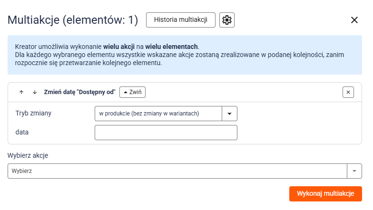The width and height of the screenshot is (373, 210).
Task: Open the "Wybierz" action select box
Action: point(177,171)
